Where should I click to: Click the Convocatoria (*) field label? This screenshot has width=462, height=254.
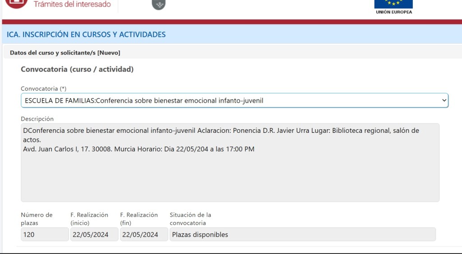[43, 89]
